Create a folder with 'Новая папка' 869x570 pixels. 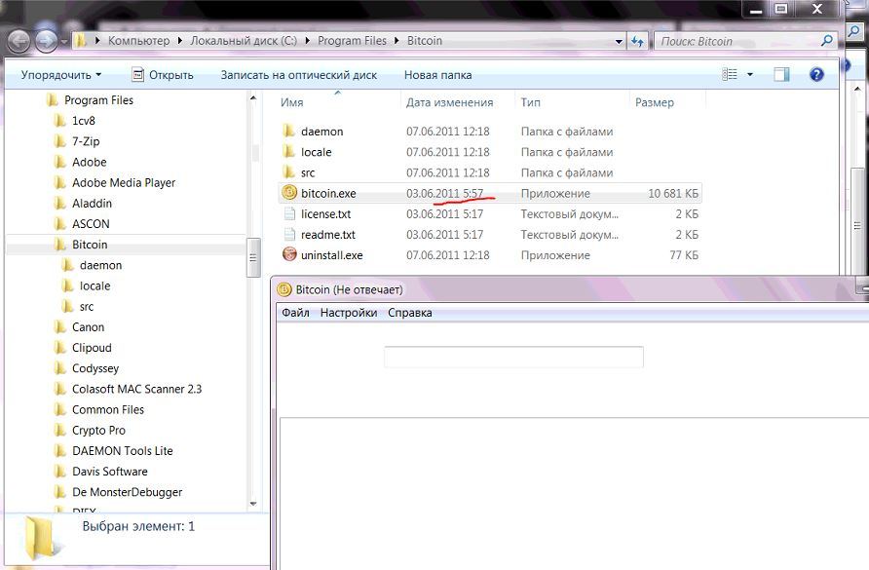click(x=437, y=75)
